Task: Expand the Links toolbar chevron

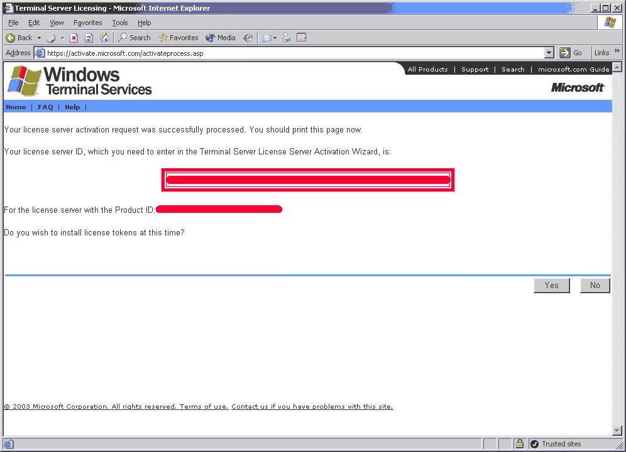Action: pyautogui.click(x=617, y=51)
